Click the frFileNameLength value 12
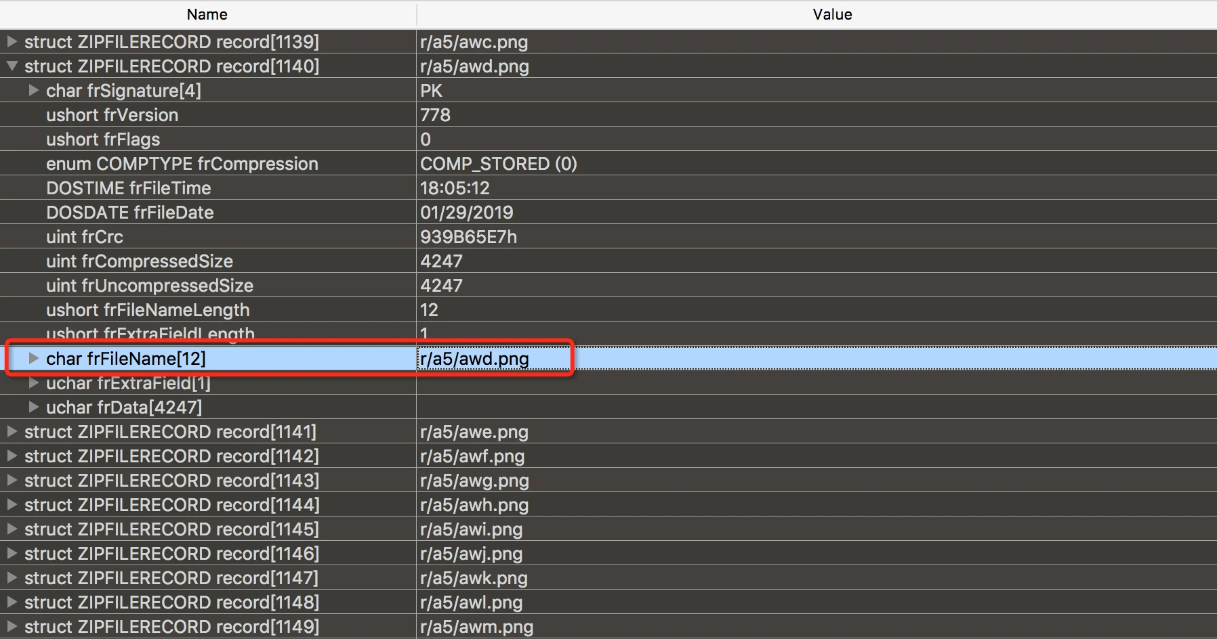The height and width of the screenshot is (639, 1217). 429,310
